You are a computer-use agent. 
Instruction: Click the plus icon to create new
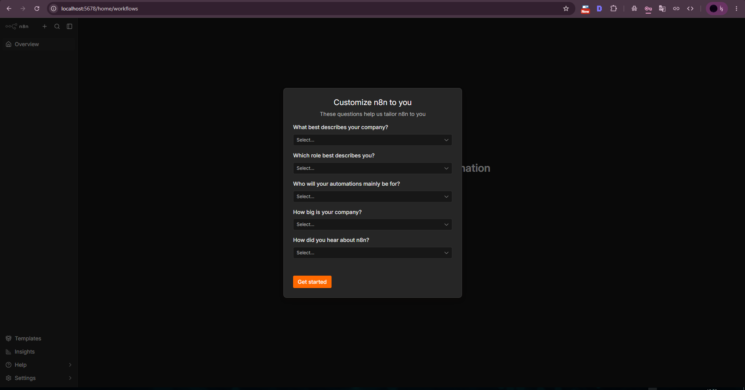pos(45,26)
